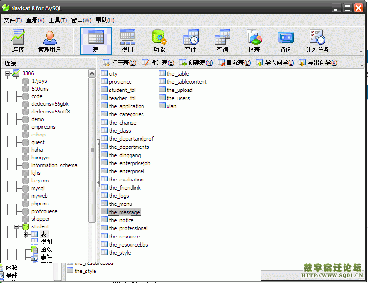
Task: Select the shopper database
Action: (41, 219)
